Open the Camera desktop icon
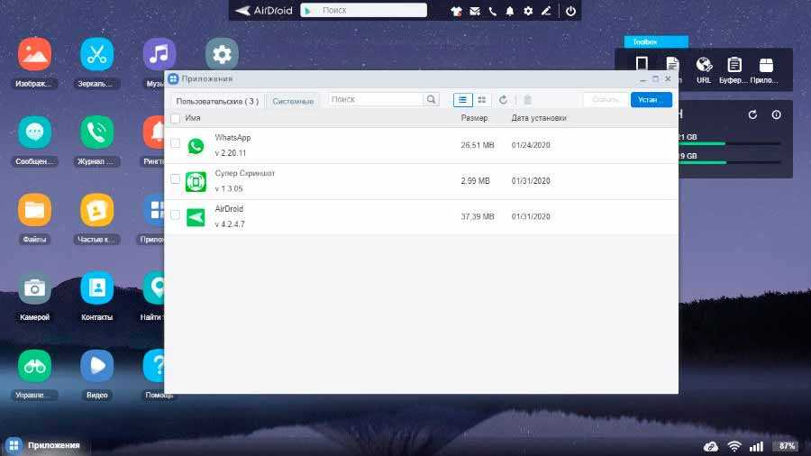The image size is (811, 456). coord(34,287)
